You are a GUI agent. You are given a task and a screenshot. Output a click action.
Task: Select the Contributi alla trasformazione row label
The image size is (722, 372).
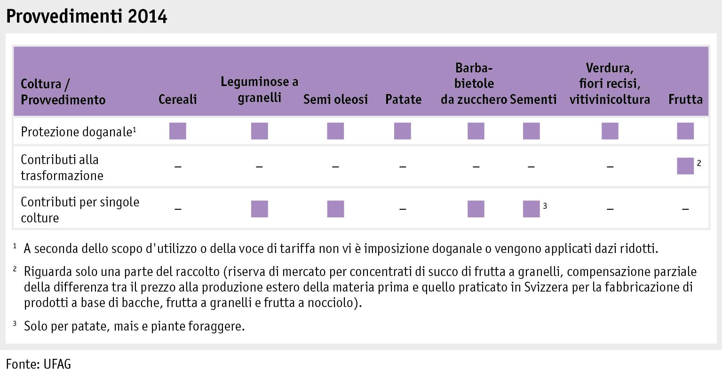click(x=62, y=167)
